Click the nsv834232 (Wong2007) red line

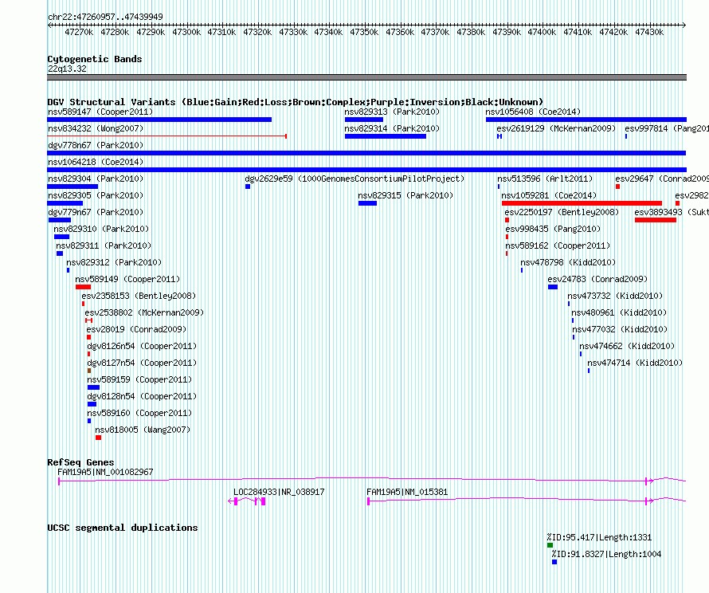coord(166,136)
